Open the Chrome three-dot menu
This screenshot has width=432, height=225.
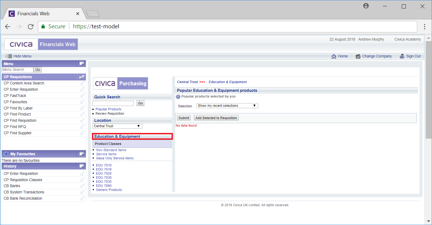point(424,26)
